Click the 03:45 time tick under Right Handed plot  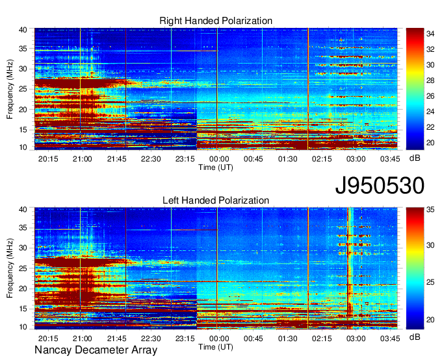click(x=390, y=159)
